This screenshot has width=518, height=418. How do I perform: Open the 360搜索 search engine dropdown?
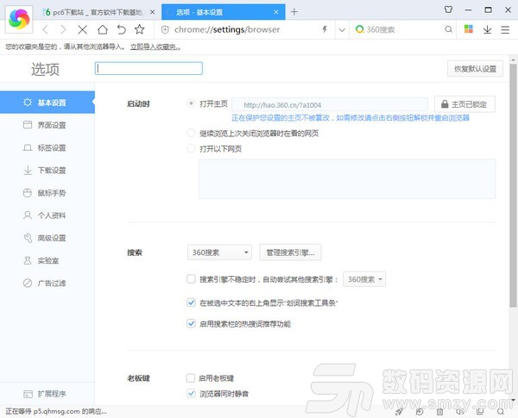tap(219, 253)
